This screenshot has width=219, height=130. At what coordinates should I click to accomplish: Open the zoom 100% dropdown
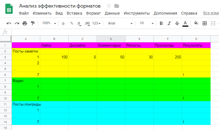click(49, 23)
